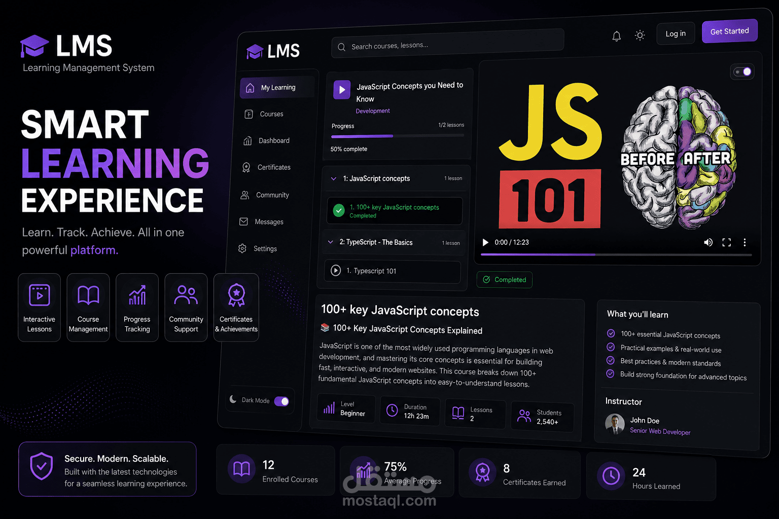Image resolution: width=779 pixels, height=519 pixels.
Task: Toggle light theme sun icon
Action: point(640,35)
